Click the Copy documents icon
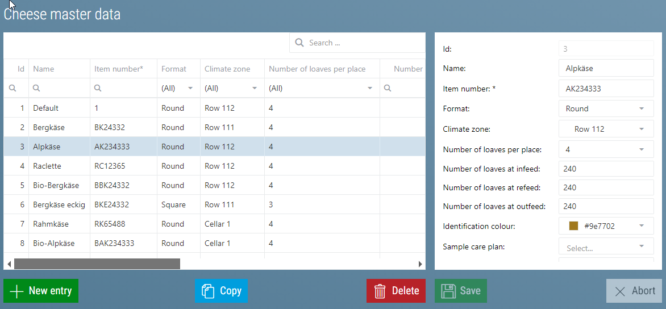This screenshot has width=666, height=309. (x=207, y=291)
